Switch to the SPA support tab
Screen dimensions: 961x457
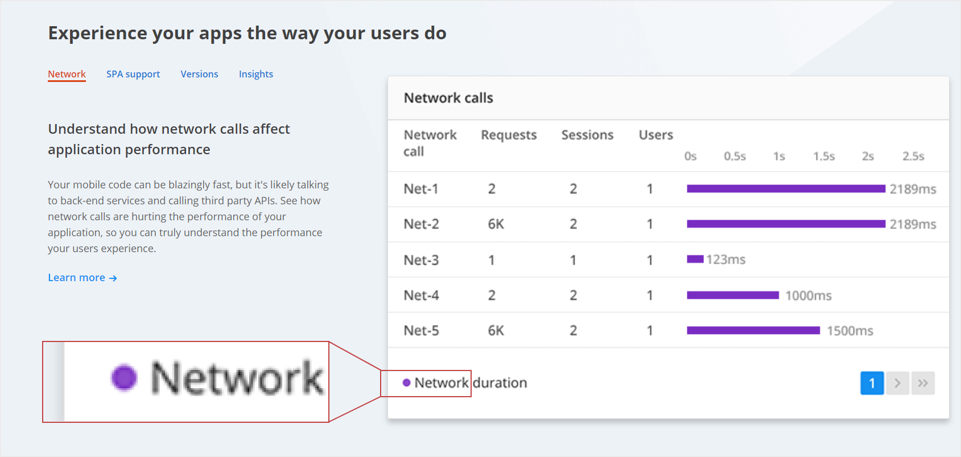[x=133, y=74]
